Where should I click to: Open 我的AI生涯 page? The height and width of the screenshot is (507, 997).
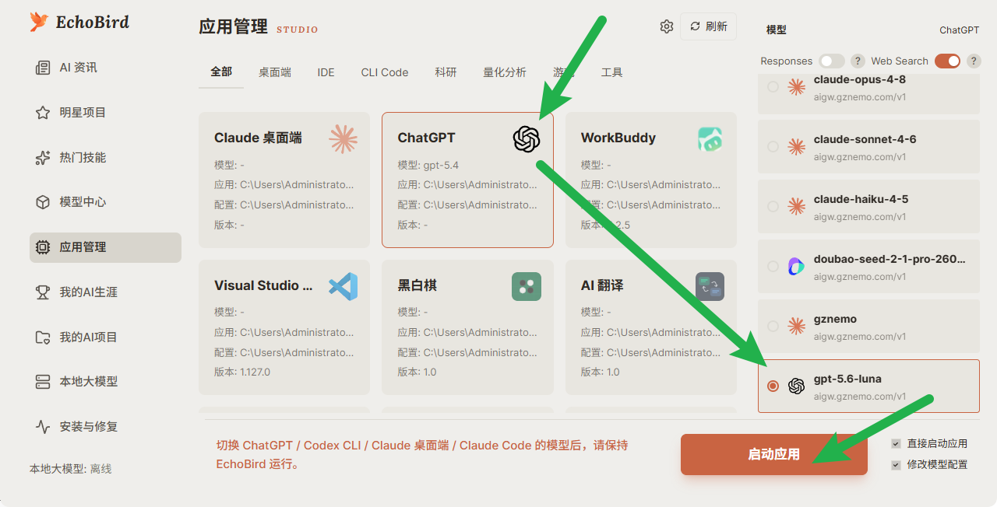tap(105, 292)
